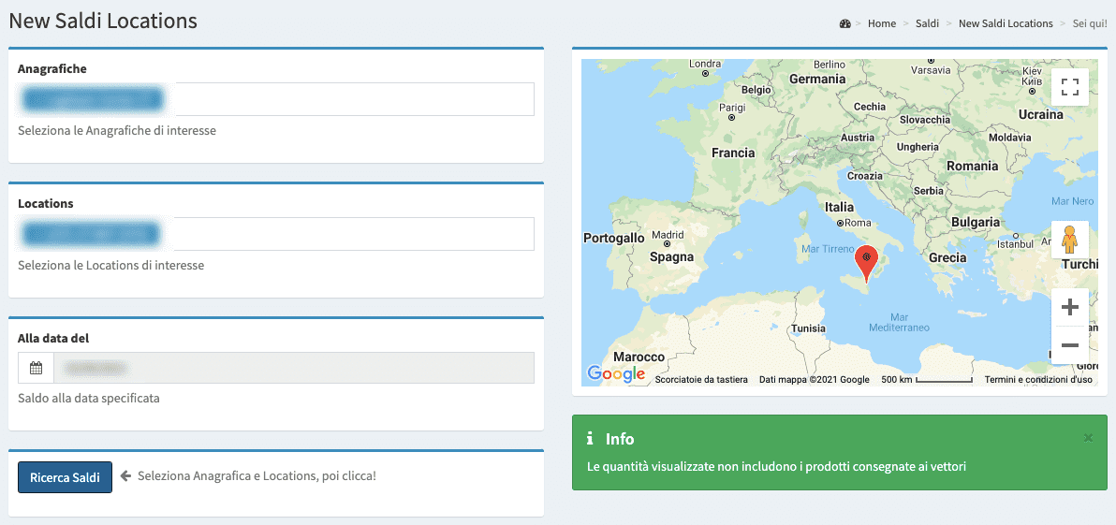The height and width of the screenshot is (525, 1116).
Task: Zoom in the map with plus button
Action: coord(1069,307)
